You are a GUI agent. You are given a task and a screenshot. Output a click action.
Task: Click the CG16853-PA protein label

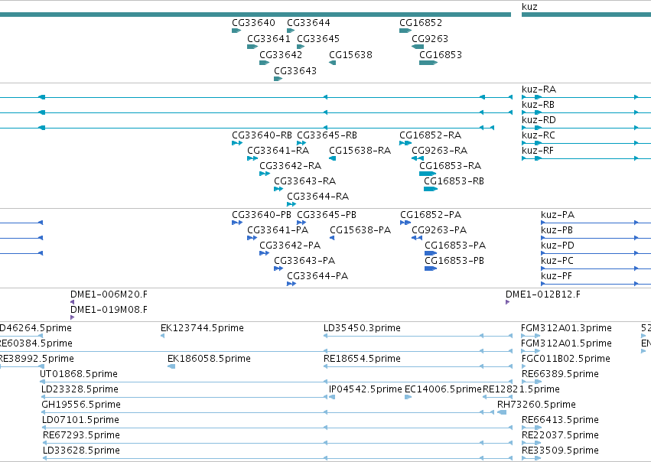(x=455, y=246)
